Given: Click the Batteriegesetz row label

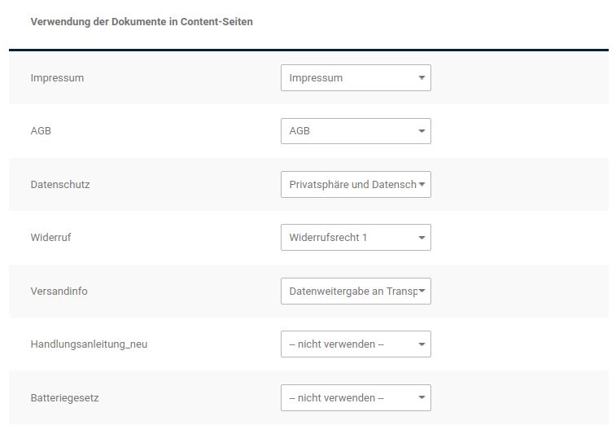Looking at the screenshot, I should click(x=64, y=398).
